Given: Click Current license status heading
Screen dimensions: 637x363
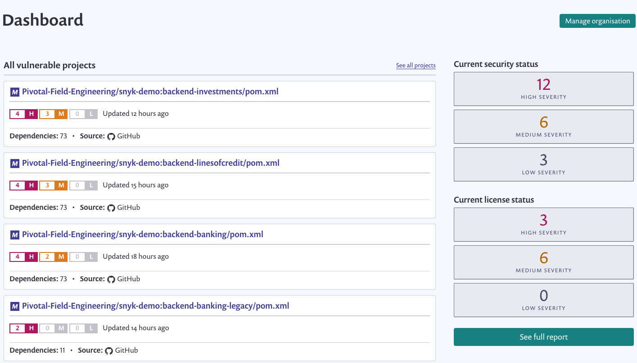Looking at the screenshot, I should pos(494,200).
